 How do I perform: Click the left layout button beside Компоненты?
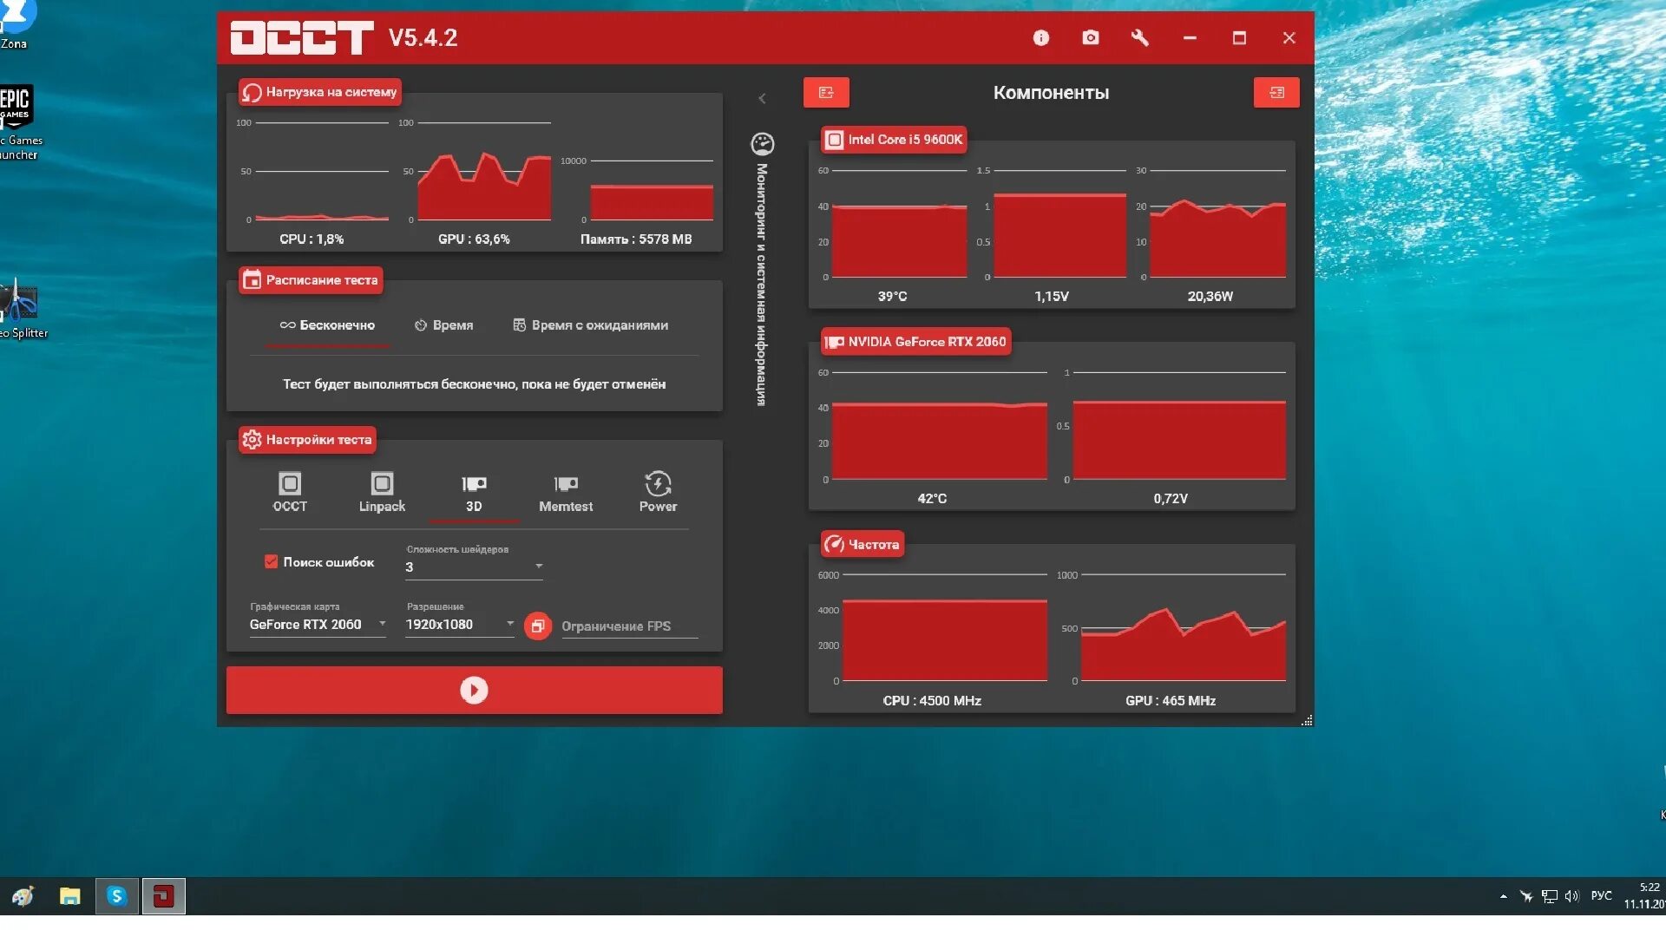click(x=826, y=93)
